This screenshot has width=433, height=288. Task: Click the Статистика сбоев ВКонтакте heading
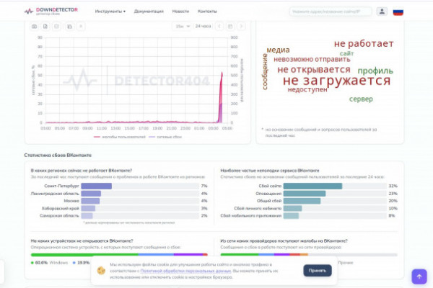point(58,156)
